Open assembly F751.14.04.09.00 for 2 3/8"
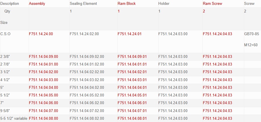Image resolution: width=261 pixels, height=122 pixels. point(43,56)
